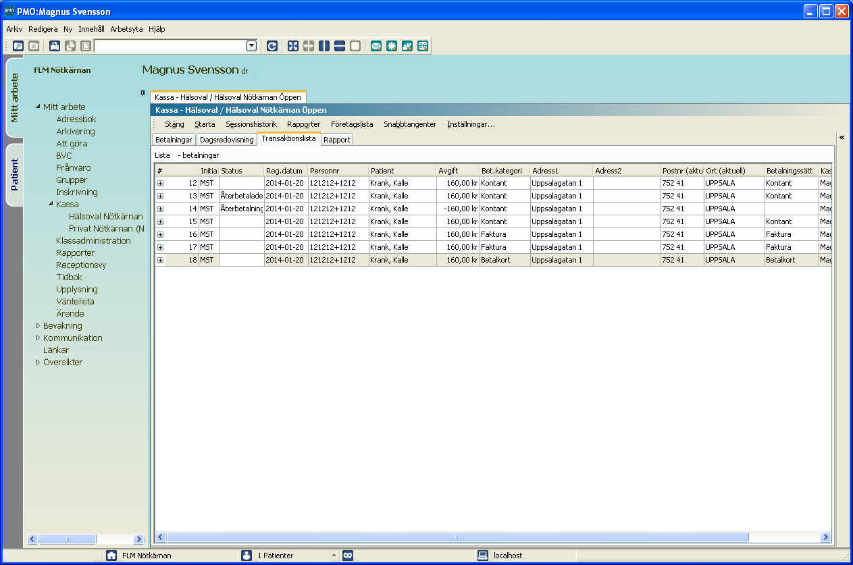Screen dimensions: 853x565
Task: Select Tidbok in the tree
Action: tap(69, 277)
